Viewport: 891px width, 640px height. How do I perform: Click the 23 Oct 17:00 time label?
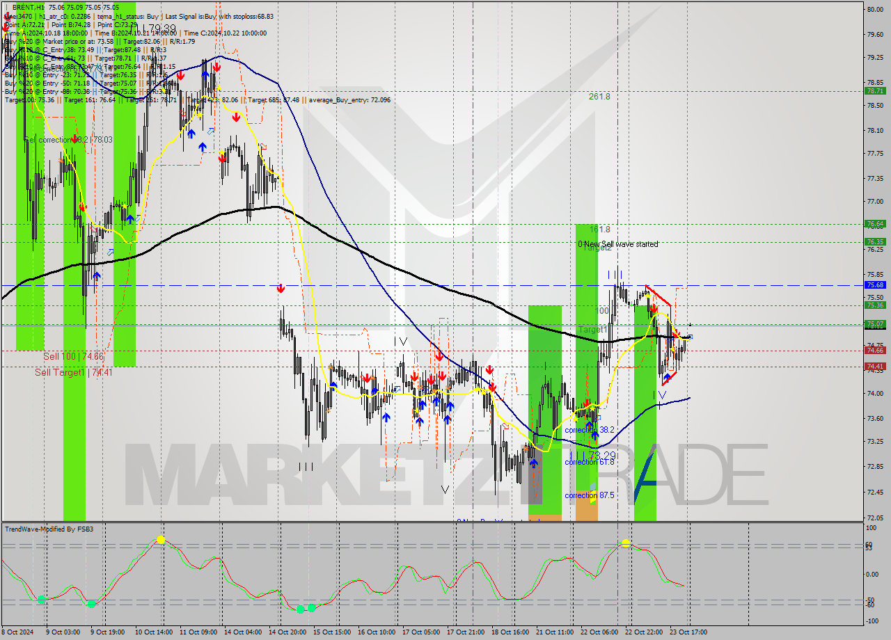pos(688,632)
